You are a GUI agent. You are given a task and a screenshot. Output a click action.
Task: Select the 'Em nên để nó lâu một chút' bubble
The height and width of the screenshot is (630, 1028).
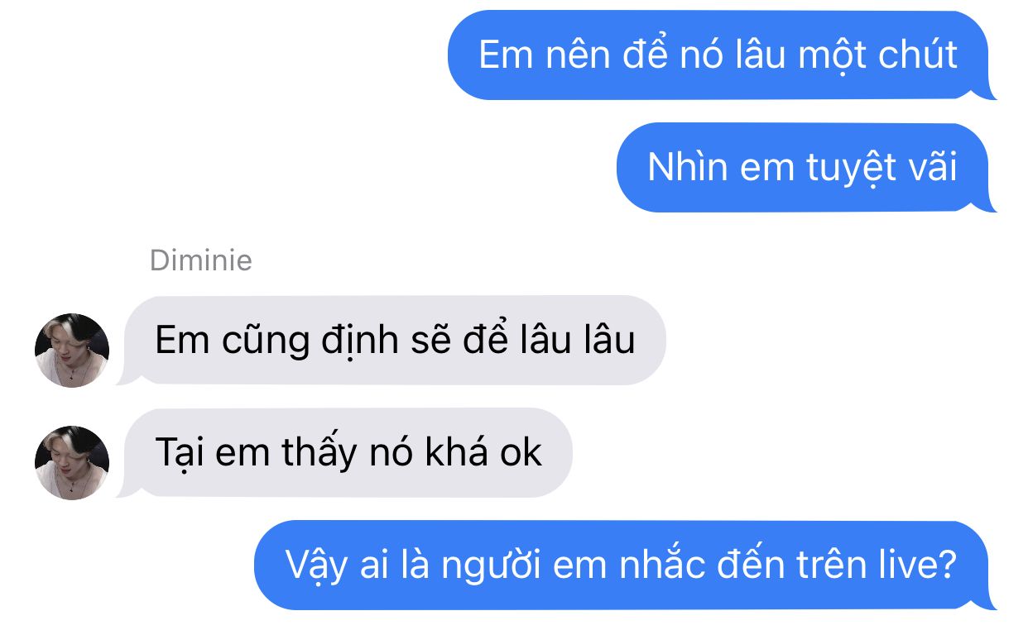(x=722, y=55)
